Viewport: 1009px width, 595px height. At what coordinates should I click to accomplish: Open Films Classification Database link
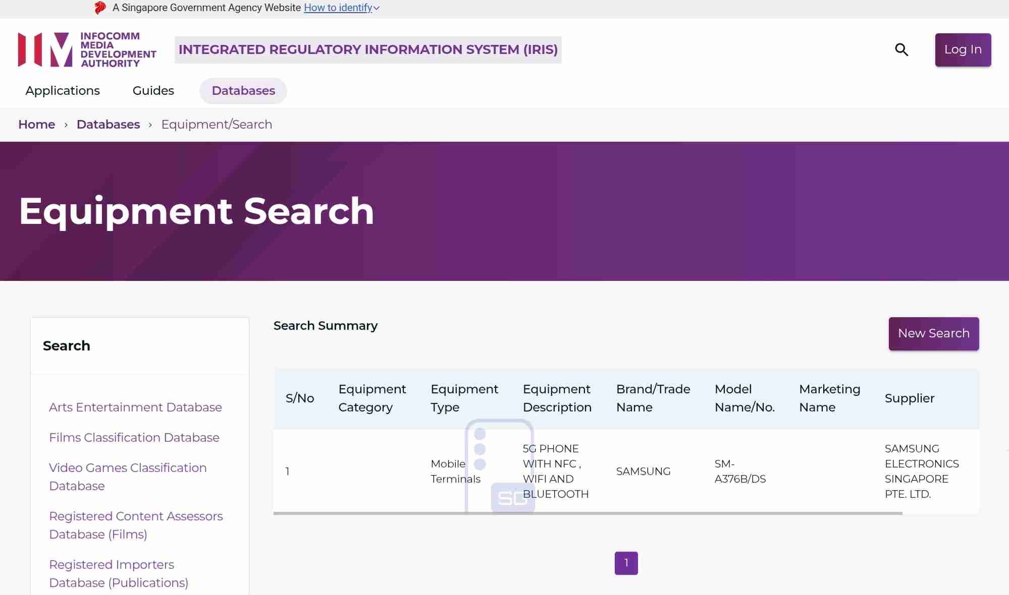[x=134, y=438]
